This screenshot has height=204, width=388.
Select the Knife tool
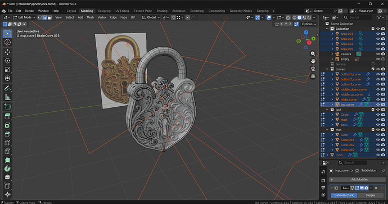(x=7, y=151)
